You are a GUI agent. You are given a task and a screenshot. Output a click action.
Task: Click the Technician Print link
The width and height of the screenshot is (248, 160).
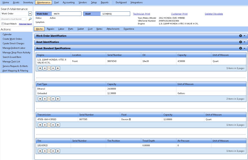click(141, 14)
